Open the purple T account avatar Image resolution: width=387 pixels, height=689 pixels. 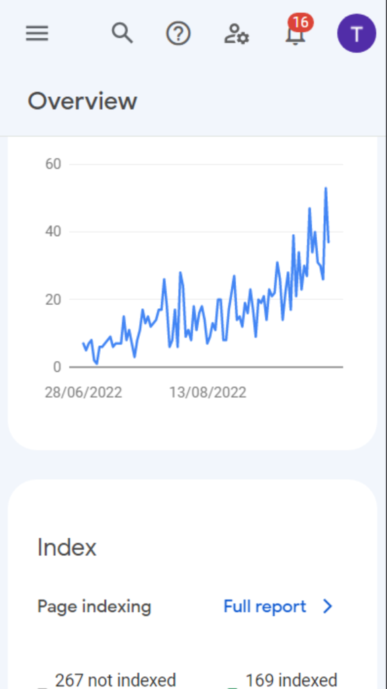click(357, 34)
